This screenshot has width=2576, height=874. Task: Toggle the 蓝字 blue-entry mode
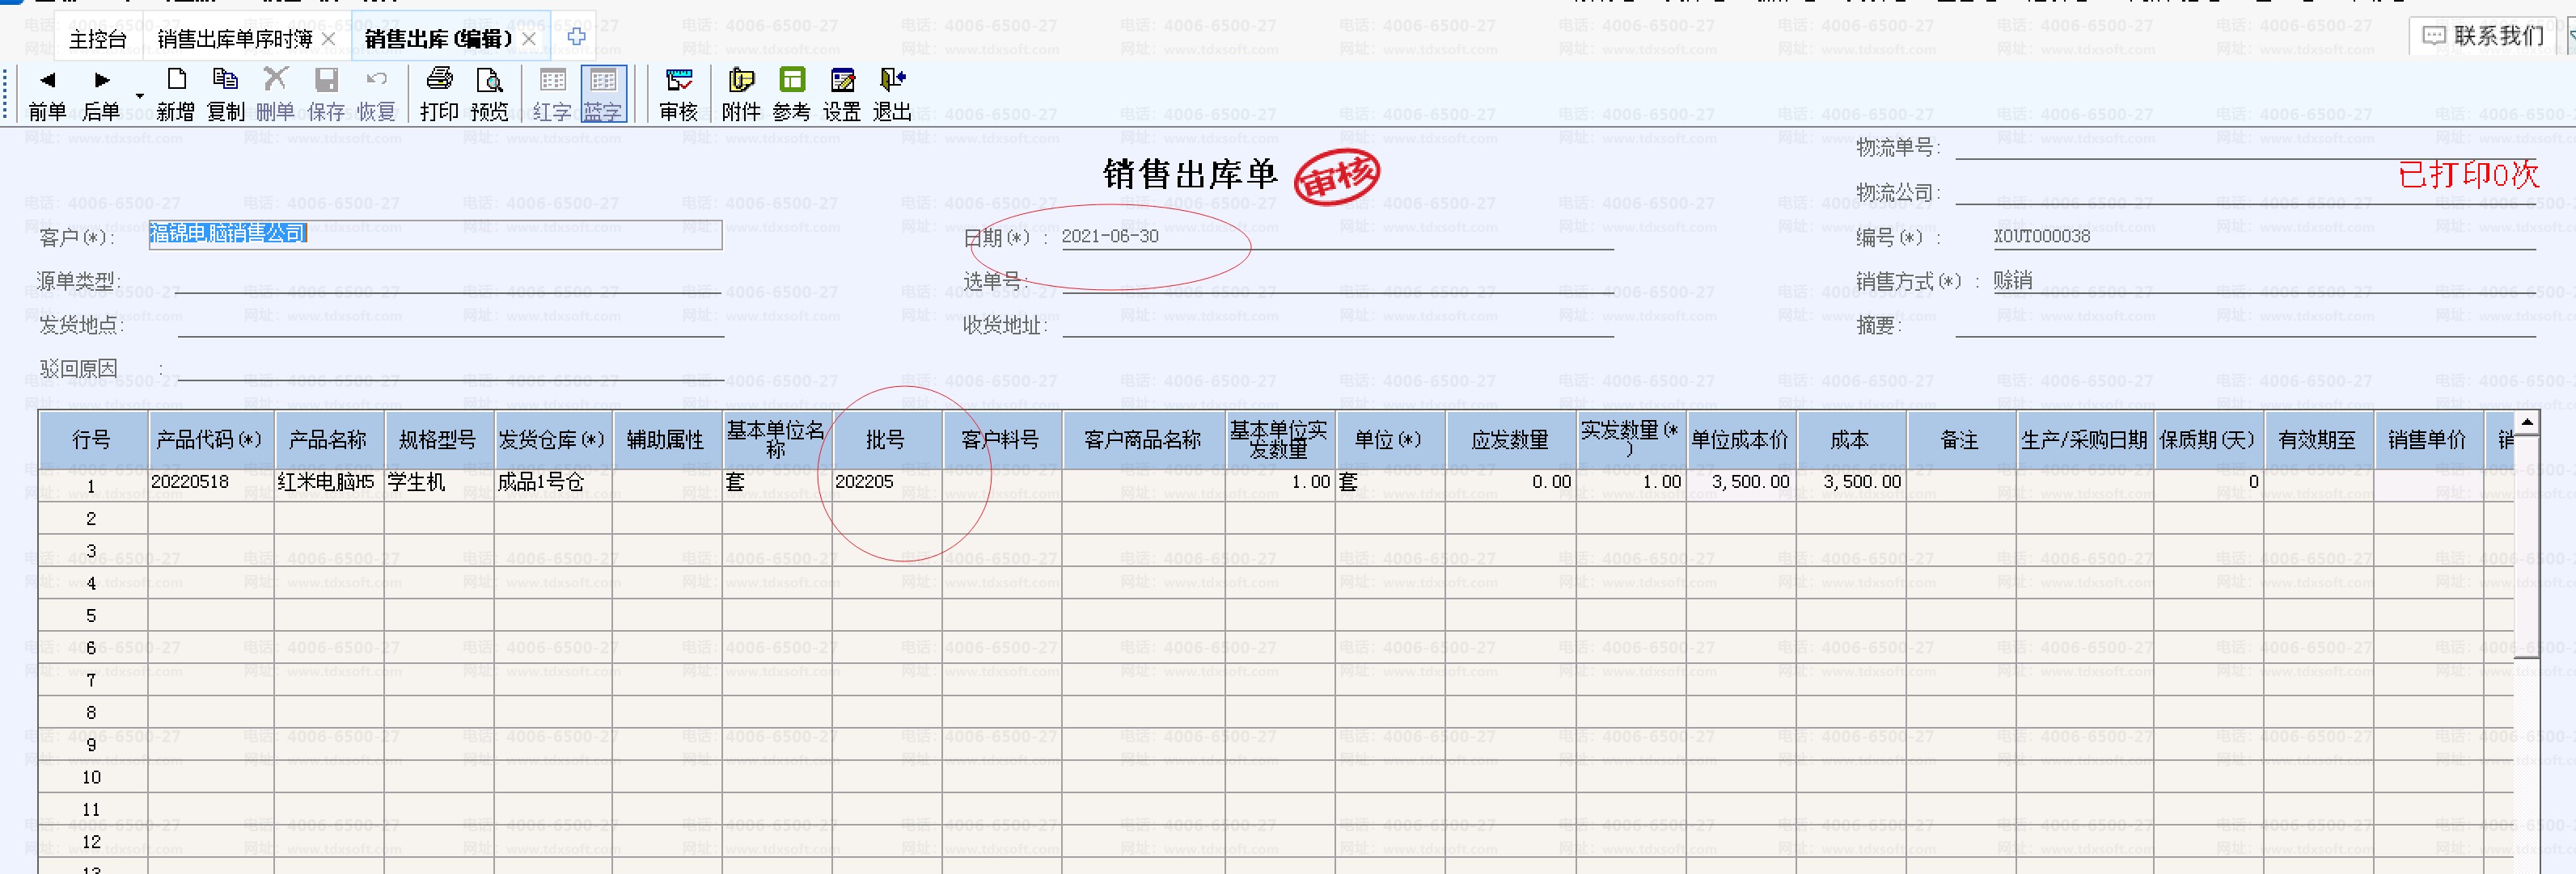(x=603, y=93)
